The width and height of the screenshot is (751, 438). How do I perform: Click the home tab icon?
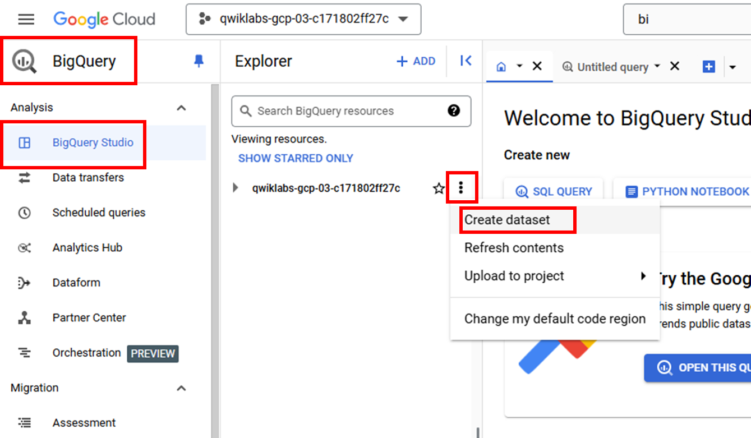(501, 67)
